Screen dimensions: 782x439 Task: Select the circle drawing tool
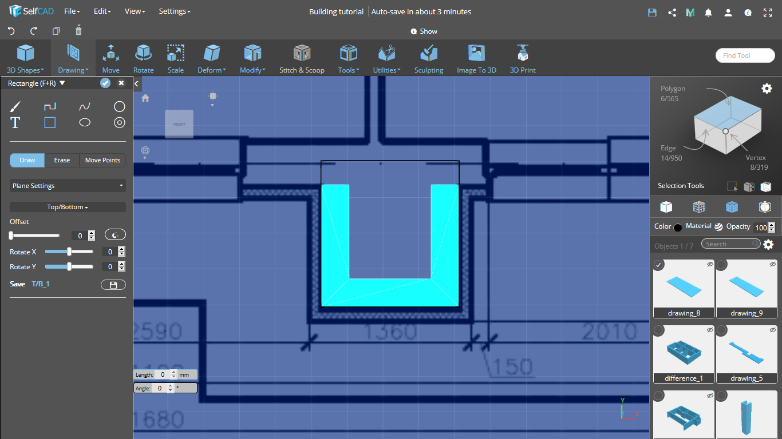coord(119,106)
